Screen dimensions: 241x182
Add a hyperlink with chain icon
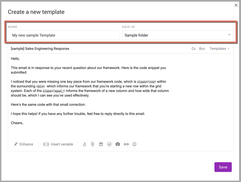tap(126, 144)
